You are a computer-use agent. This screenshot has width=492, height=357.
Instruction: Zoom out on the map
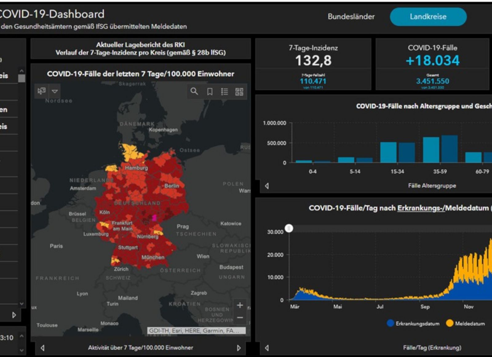[x=240, y=318]
